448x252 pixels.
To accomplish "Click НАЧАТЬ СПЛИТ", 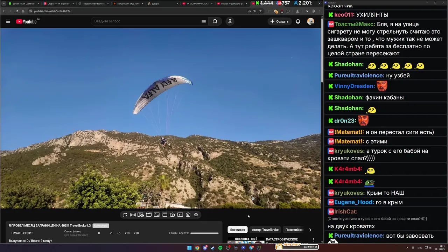I will (x=22, y=233).
